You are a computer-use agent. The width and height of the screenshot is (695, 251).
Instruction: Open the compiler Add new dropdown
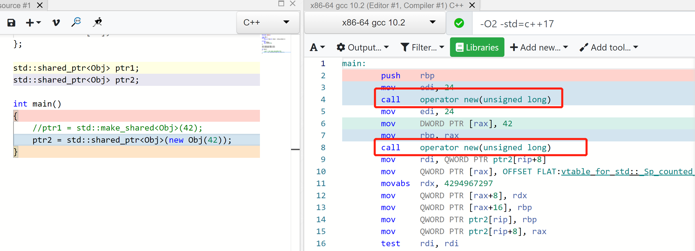[539, 47]
